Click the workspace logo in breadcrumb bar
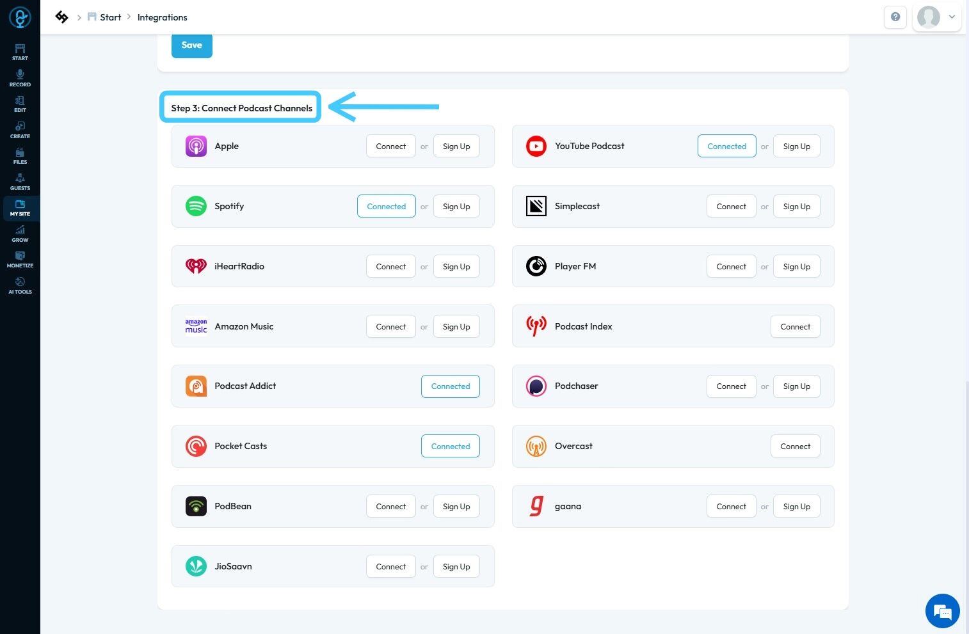969x634 pixels. 61,17
